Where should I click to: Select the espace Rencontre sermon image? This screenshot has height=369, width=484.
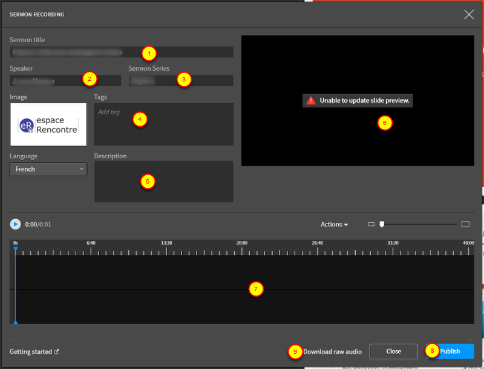click(x=48, y=124)
